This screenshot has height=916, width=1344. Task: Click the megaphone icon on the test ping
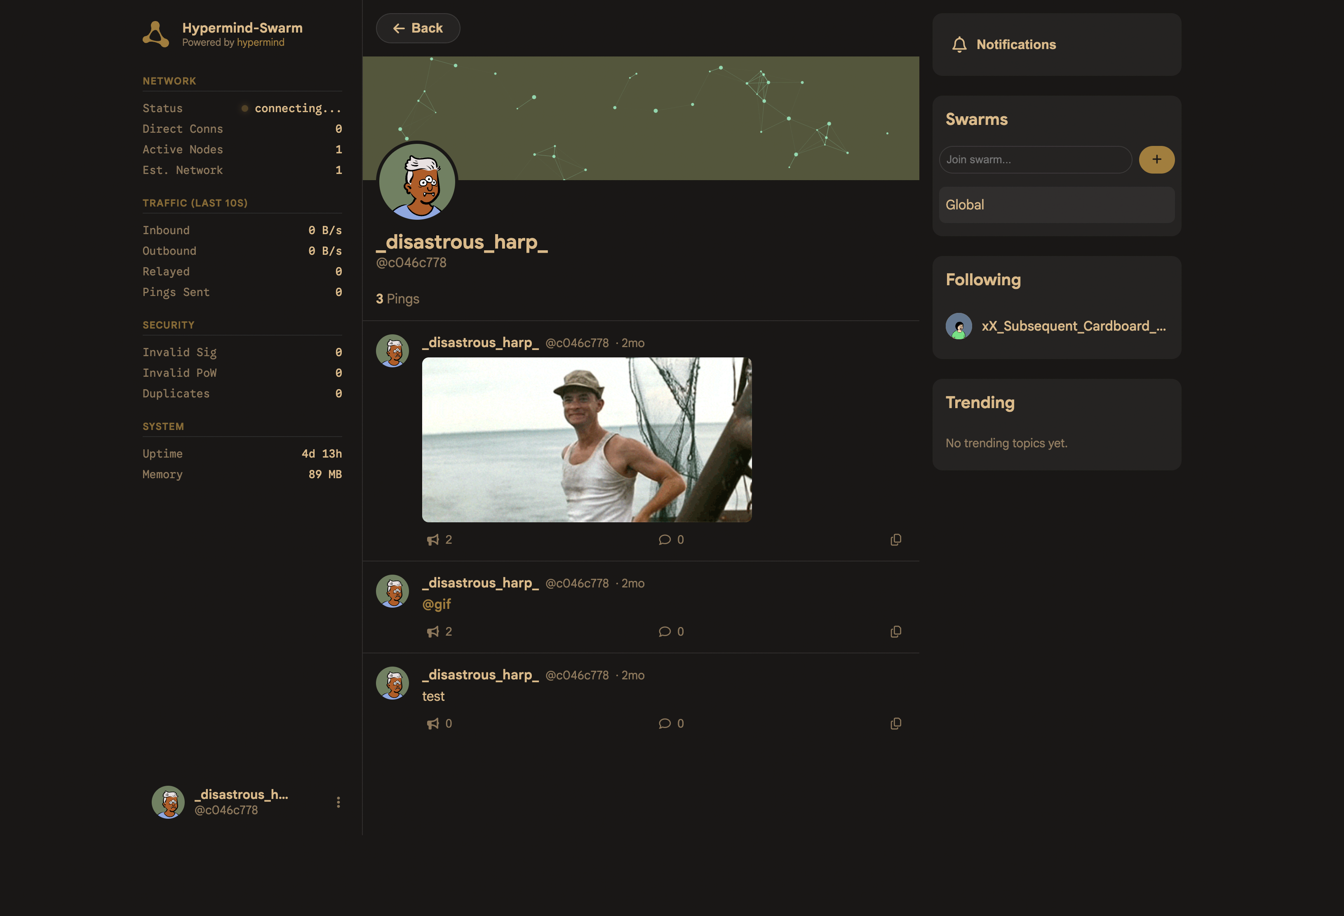point(432,723)
